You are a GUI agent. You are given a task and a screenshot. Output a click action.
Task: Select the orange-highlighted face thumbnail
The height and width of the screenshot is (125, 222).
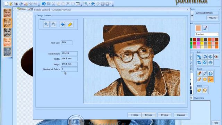(8, 23)
